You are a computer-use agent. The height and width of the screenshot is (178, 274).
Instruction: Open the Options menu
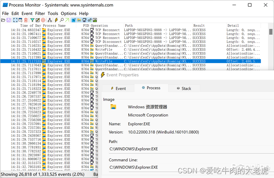(x=68, y=14)
